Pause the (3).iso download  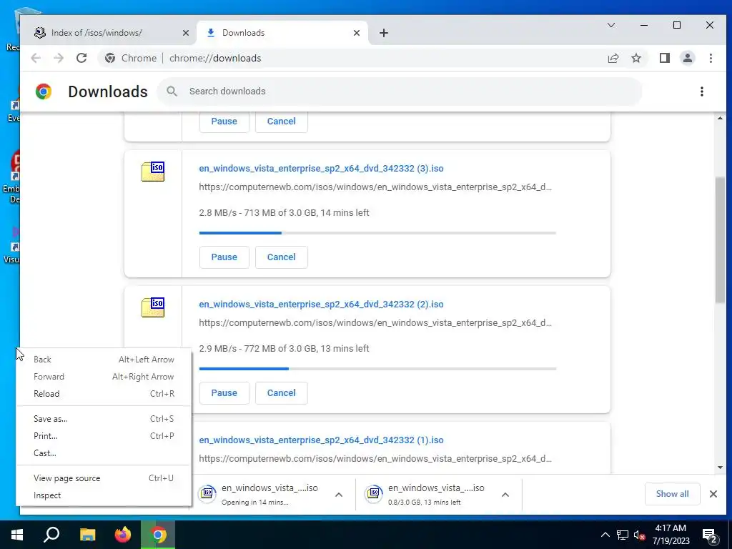pyautogui.click(x=224, y=257)
